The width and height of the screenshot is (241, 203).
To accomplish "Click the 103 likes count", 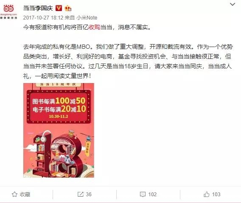I will click(x=216, y=195).
